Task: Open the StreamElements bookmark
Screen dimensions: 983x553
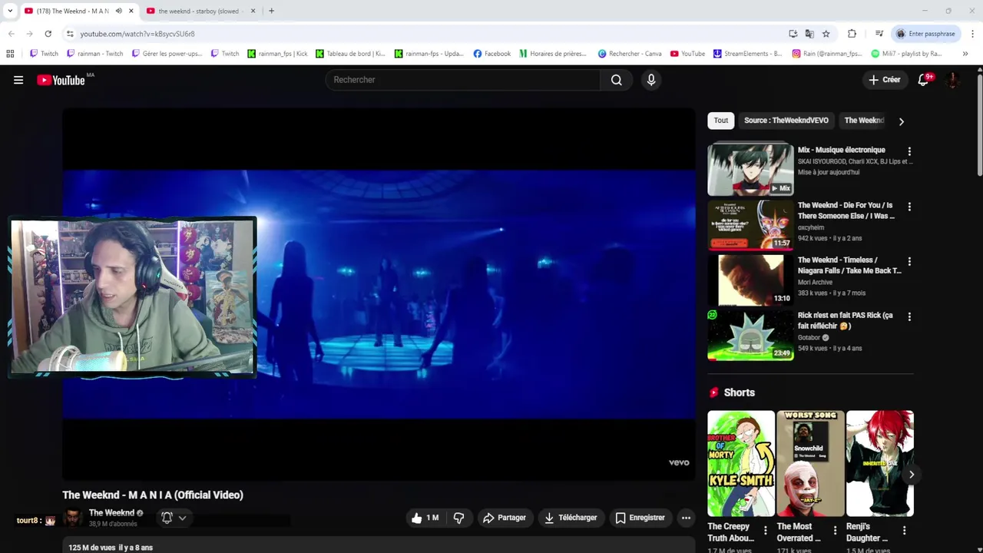Action: tap(747, 54)
